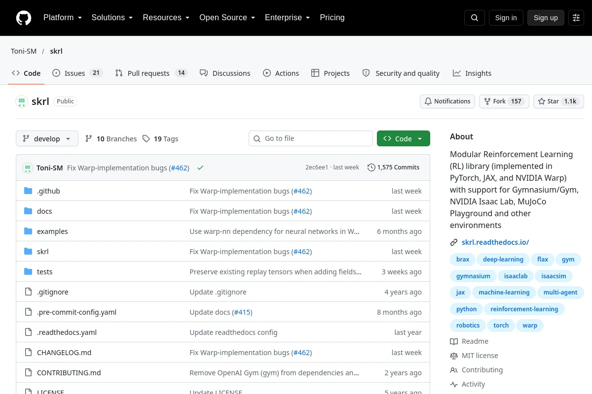This screenshot has height=394, width=592.
Task: Select the multi-agent topic tag
Action: pos(560,293)
